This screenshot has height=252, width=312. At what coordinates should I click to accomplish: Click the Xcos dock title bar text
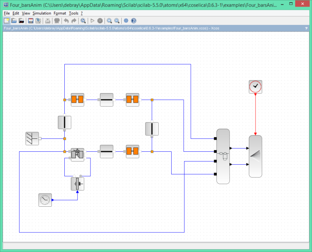tap(112, 28)
